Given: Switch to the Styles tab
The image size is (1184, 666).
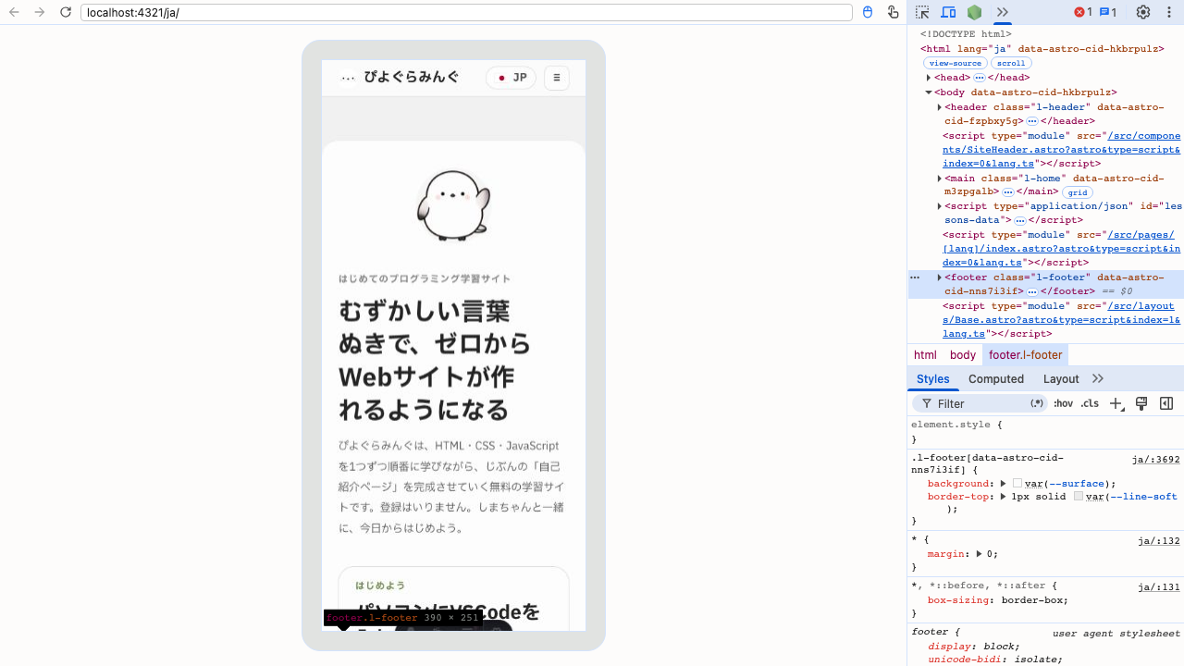Looking at the screenshot, I should (x=933, y=379).
